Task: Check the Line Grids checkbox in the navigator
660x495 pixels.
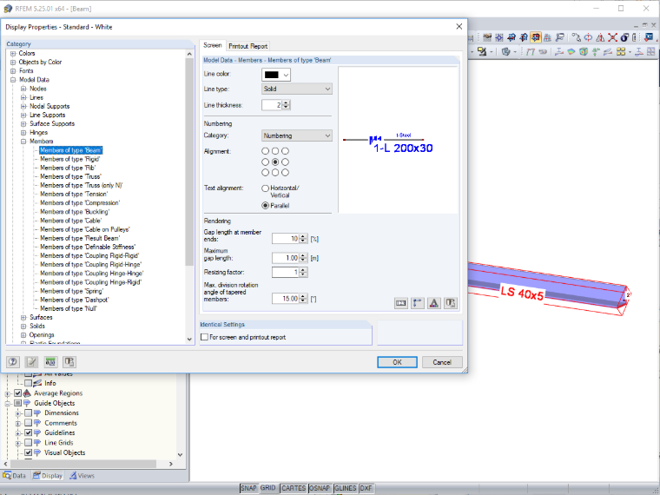Action: [28, 442]
